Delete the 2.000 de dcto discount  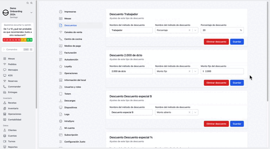tap(216, 83)
